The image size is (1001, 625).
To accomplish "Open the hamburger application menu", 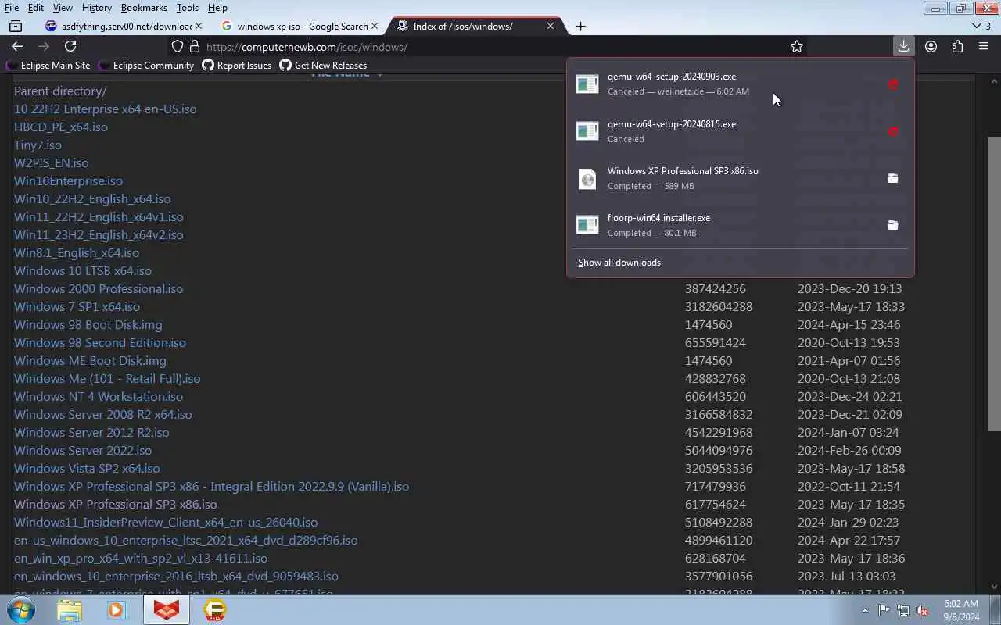I will pos(984,47).
